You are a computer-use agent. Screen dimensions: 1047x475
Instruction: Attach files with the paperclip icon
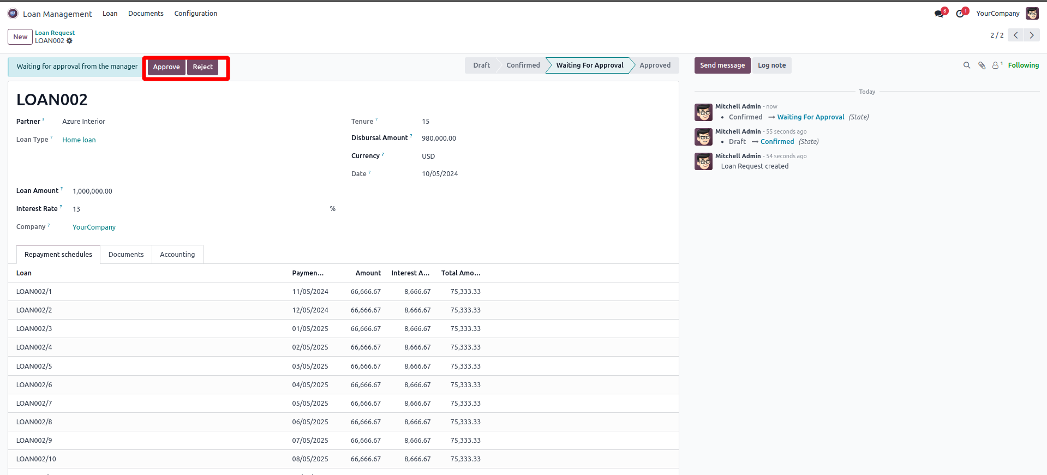[x=982, y=65]
